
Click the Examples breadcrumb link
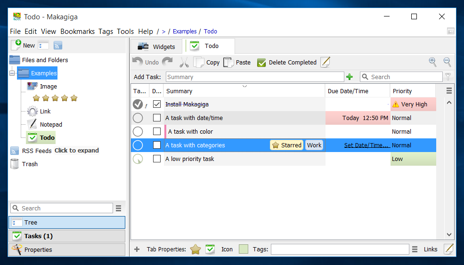click(x=185, y=32)
